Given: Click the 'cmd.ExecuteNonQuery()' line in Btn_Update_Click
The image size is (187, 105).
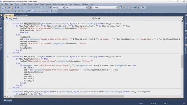Looking at the screenshot, I should coord(30,41).
